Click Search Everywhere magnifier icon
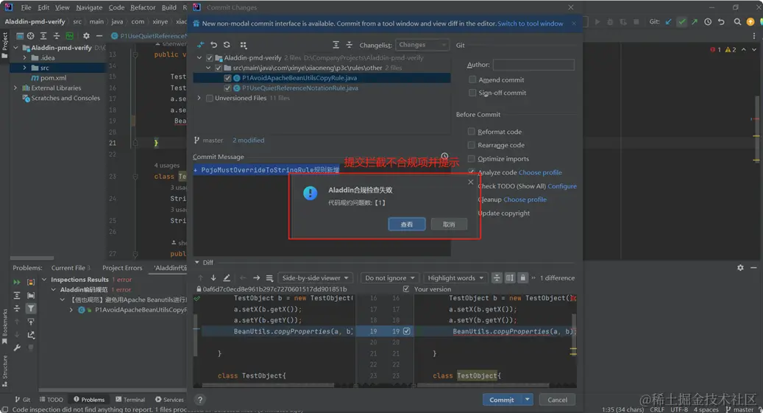This screenshot has width=763, height=413. pos(737,22)
